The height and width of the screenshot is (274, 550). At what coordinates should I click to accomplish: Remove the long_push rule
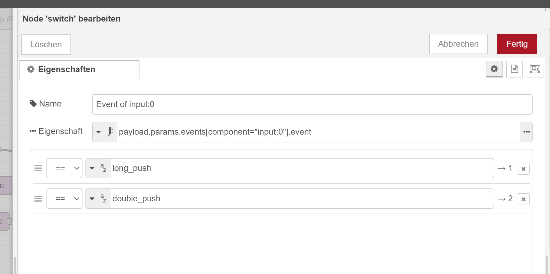coord(523,169)
